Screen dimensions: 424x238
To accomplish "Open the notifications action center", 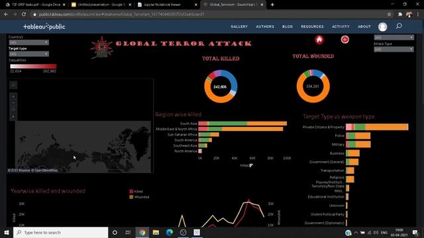I will pyautogui.click(x=415, y=232).
